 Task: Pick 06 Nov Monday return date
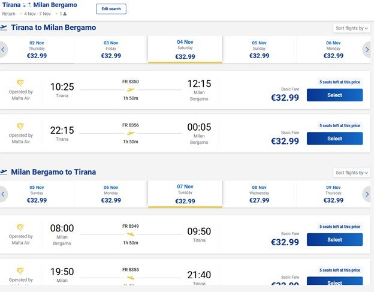click(111, 194)
